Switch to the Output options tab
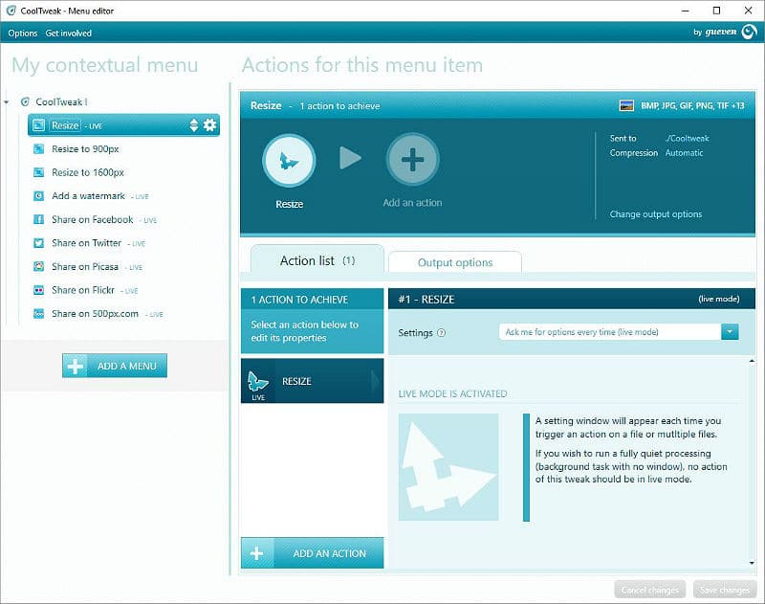 coord(455,262)
